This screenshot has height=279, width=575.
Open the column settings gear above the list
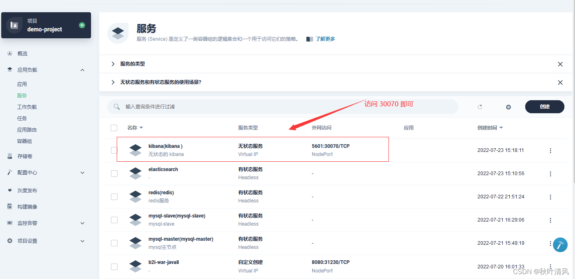508,107
